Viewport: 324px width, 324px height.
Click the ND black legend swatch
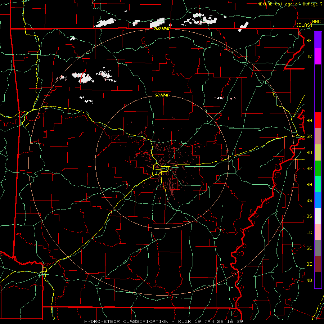[318, 280]
